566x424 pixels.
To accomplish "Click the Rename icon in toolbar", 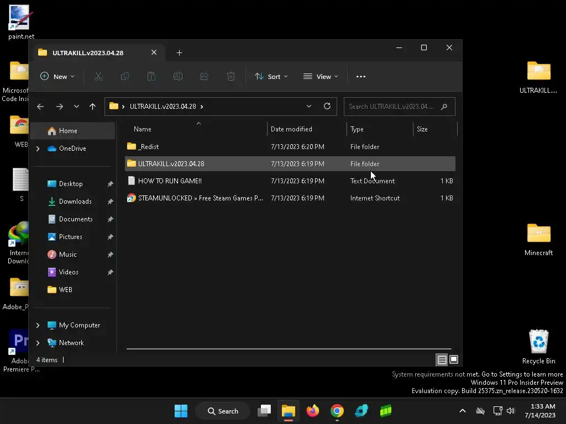I will [178, 76].
